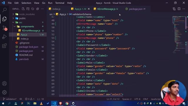This screenshot has width=188, height=106.
Task: Open the Accounts icon
Action: tap(4, 83)
